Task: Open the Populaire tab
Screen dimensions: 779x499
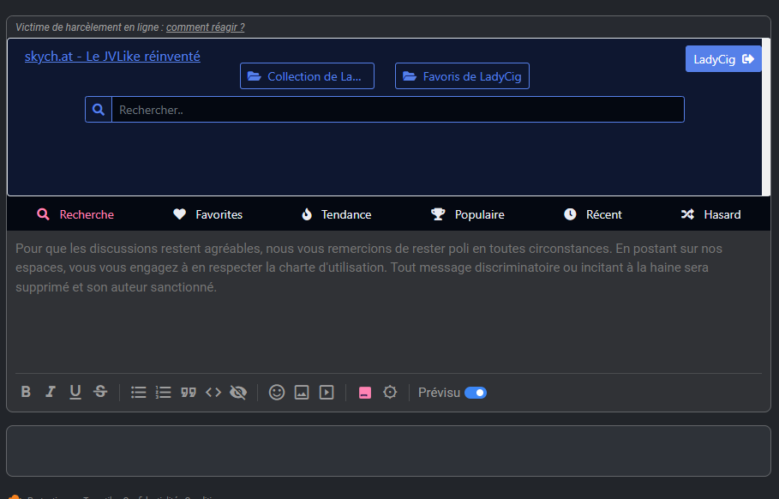Action: point(468,214)
